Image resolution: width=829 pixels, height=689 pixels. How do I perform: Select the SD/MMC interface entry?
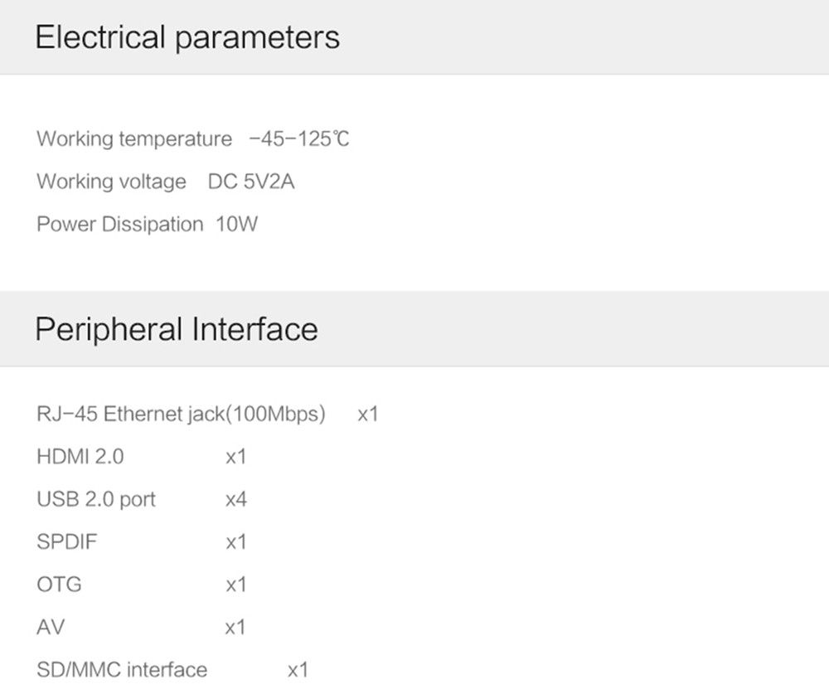pyautogui.click(x=122, y=671)
